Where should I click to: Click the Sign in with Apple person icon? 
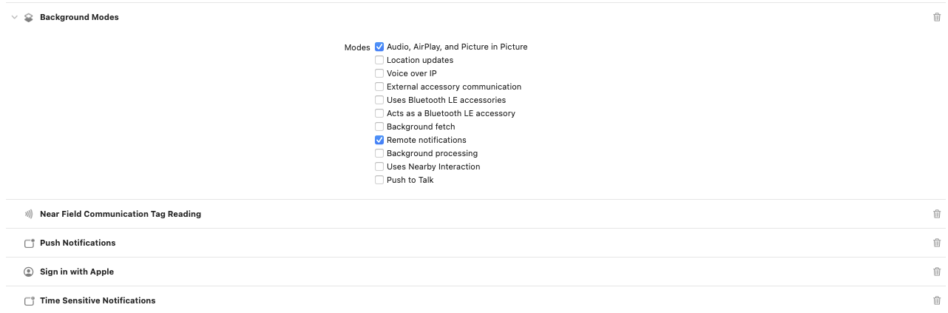(x=29, y=272)
